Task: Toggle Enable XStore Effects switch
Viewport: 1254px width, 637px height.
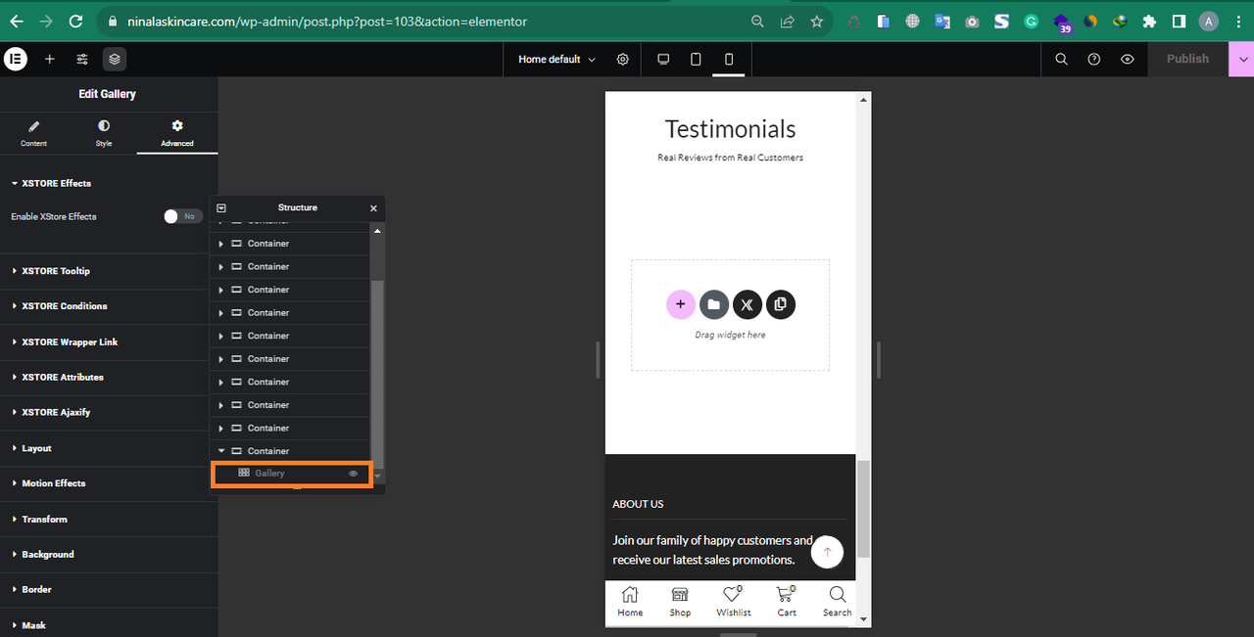Action: (183, 216)
